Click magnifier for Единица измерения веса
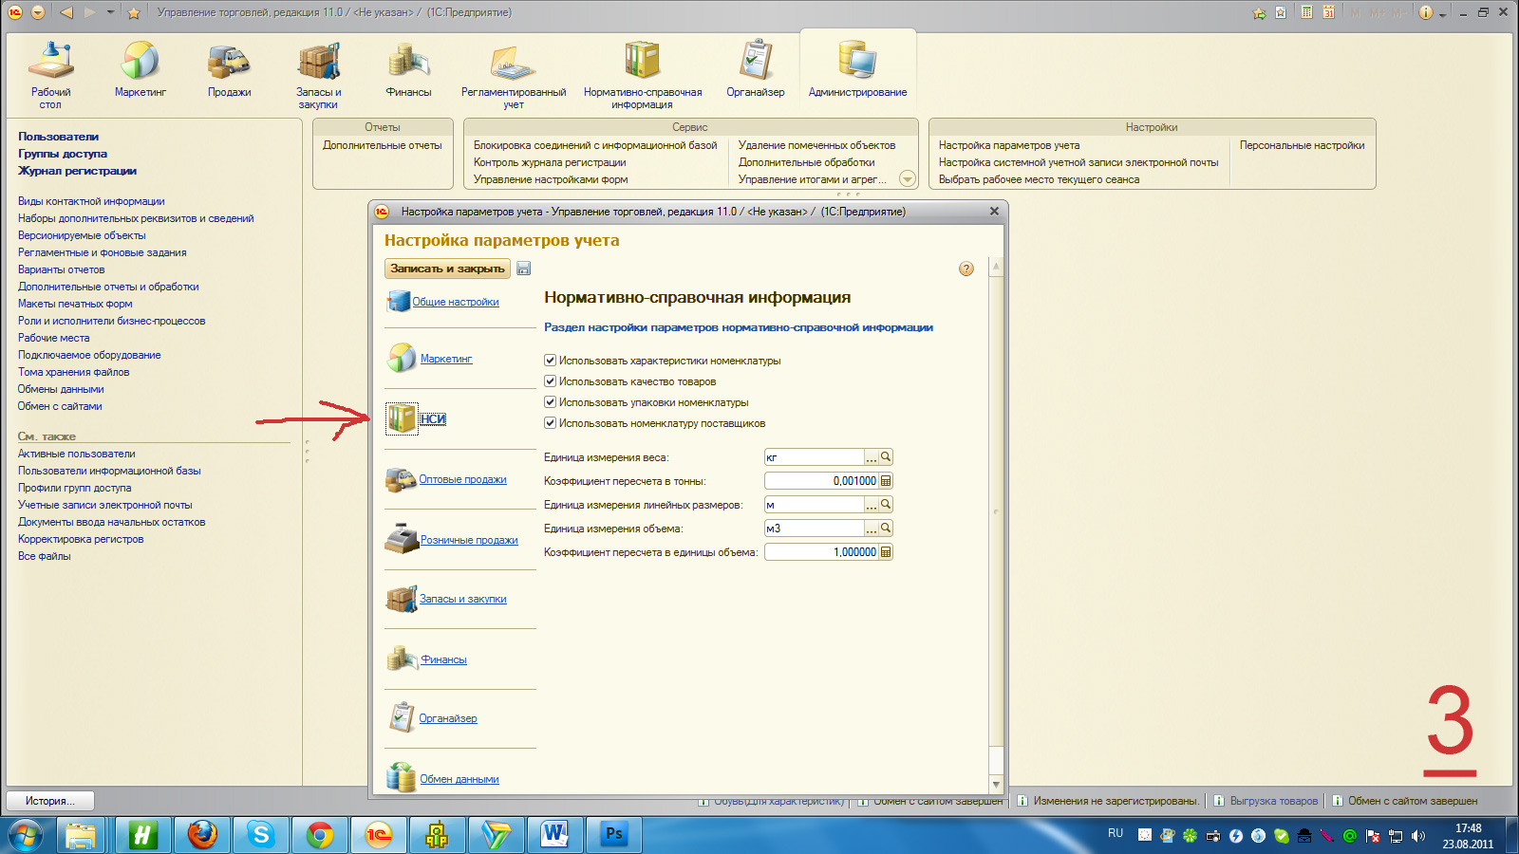Viewport: 1519px width, 854px height. click(886, 457)
